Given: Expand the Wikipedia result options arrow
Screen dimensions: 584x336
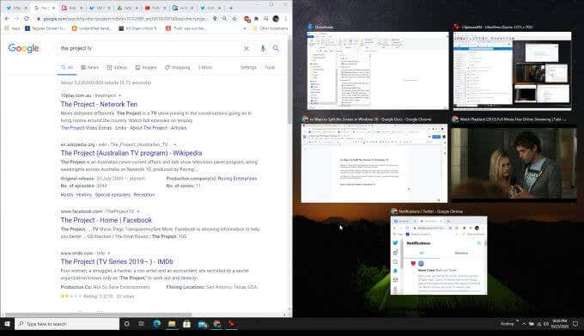Looking at the screenshot, I should [x=174, y=144].
